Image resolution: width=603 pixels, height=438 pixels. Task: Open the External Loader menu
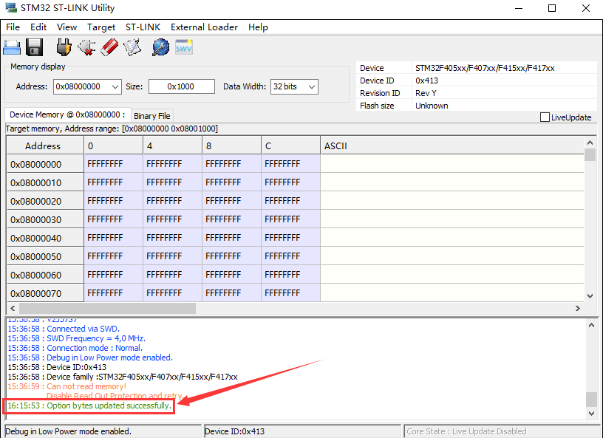pyautogui.click(x=204, y=27)
